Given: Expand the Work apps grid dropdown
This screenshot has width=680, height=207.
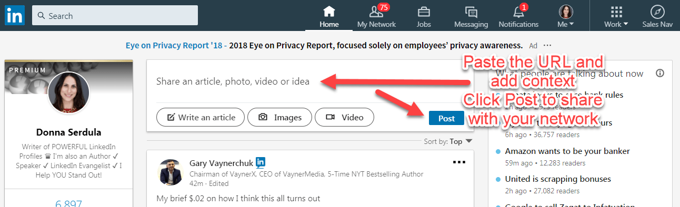Looking at the screenshot, I should (616, 17).
